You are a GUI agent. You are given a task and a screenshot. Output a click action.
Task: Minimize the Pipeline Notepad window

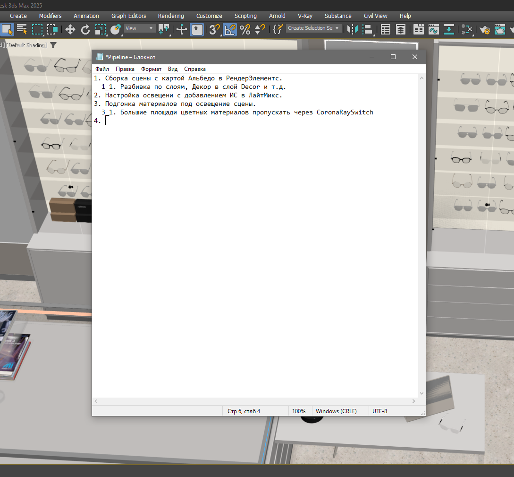(x=372, y=57)
